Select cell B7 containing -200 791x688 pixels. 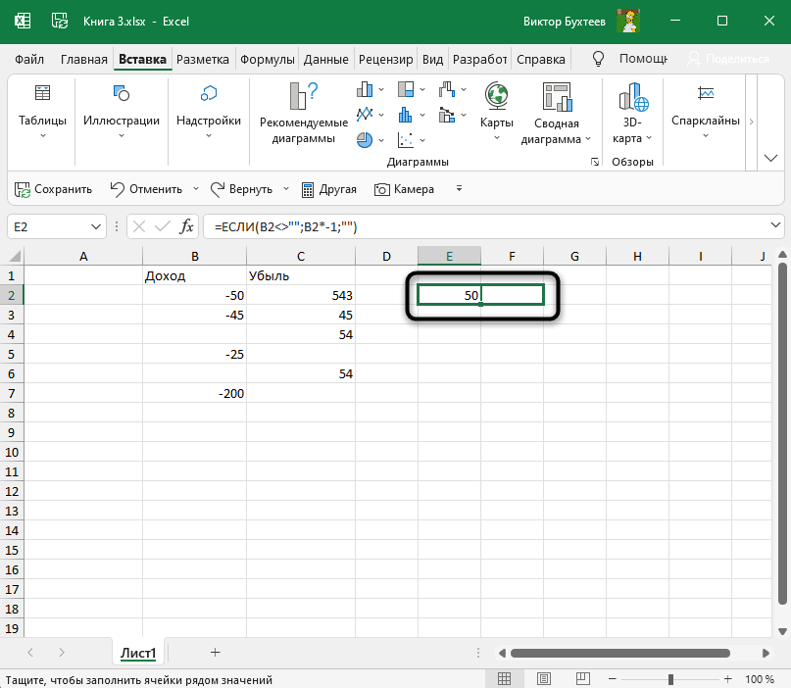[194, 393]
